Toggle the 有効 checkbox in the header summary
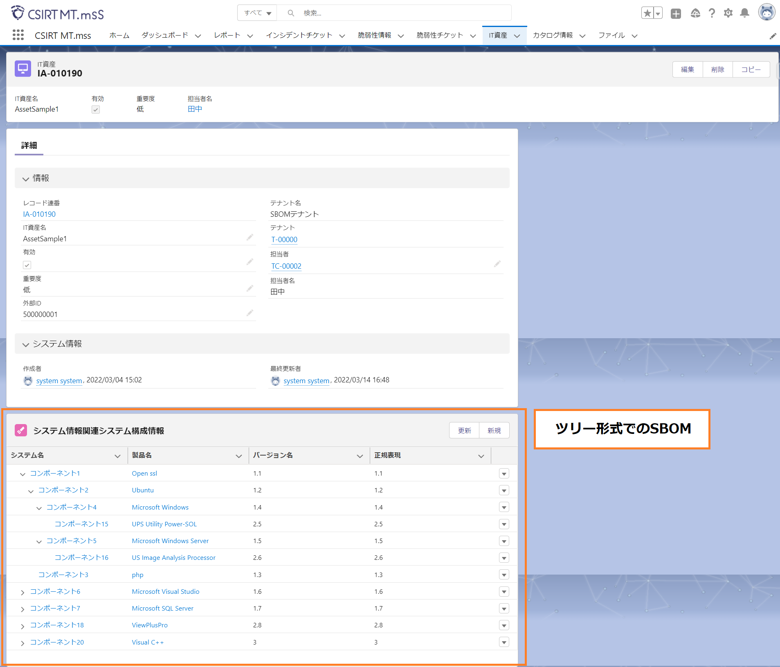 [96, 110]
